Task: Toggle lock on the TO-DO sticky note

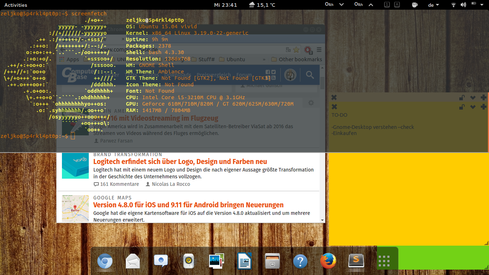Action: pos(462,107)
